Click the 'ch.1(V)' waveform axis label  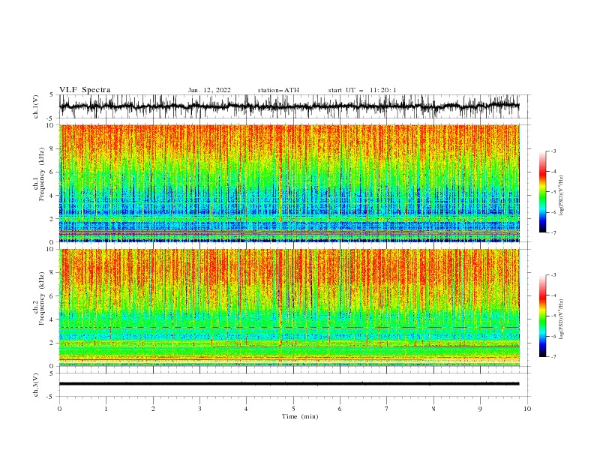pyautogui.click(x=36, y=106)
